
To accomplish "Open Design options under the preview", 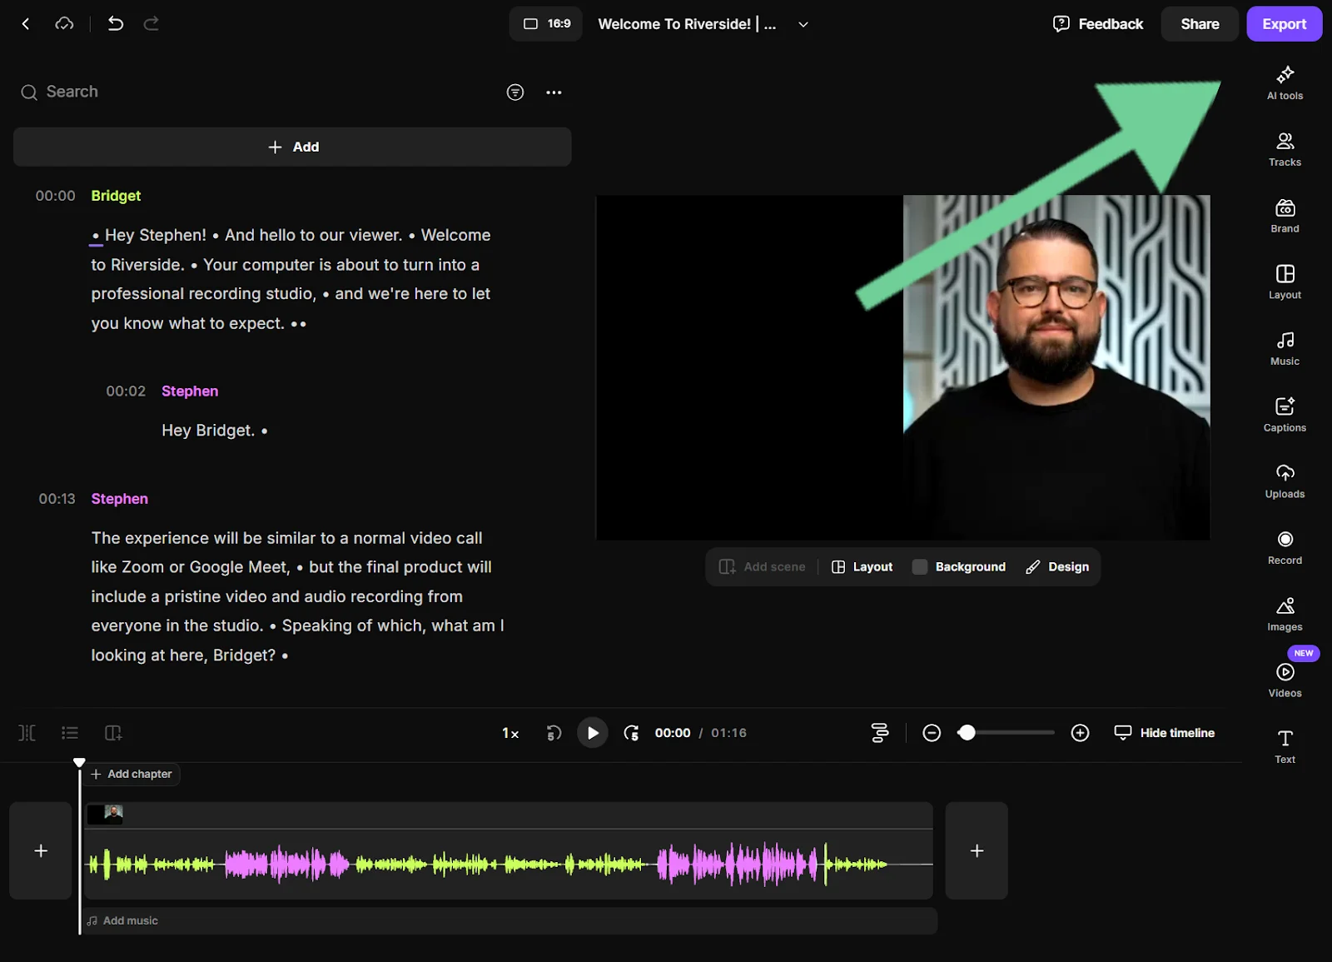I will [1057, 566].
